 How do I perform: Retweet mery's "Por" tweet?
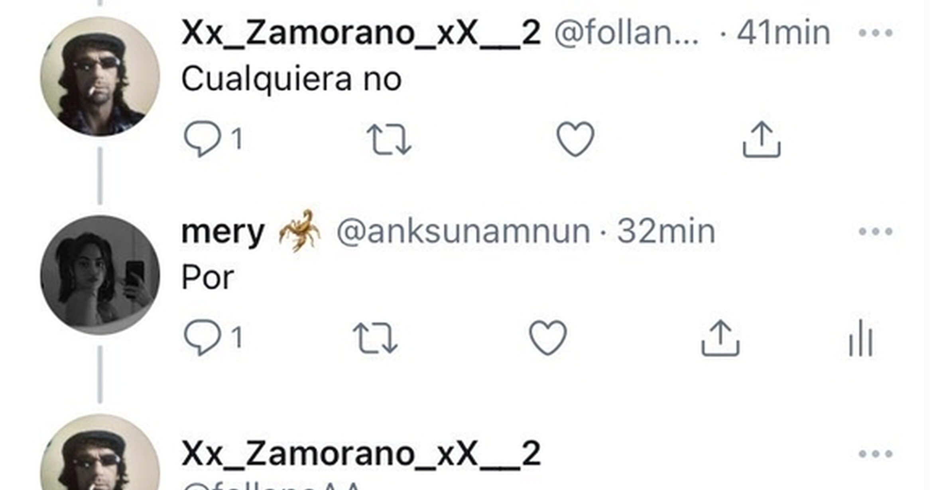[376, 338]
